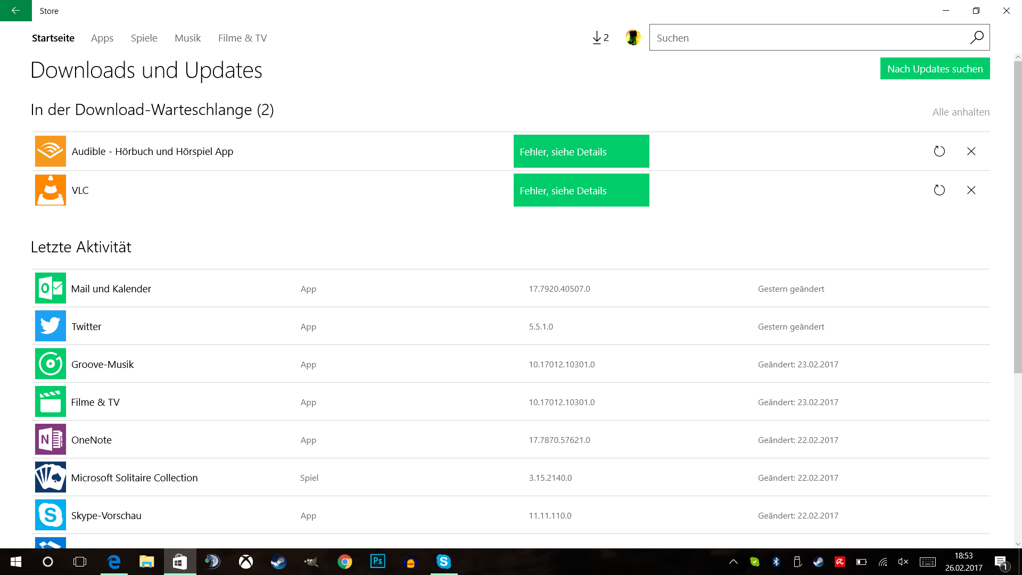
Task: Open the muted volume tray icon
Action: (x=903, y=562)
